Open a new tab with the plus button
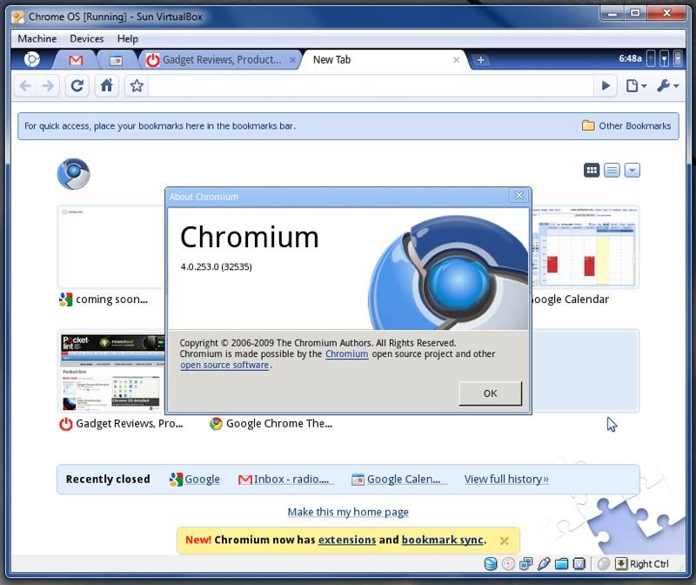This screenshot has height=585, width=696. click(x=480, y=60)
